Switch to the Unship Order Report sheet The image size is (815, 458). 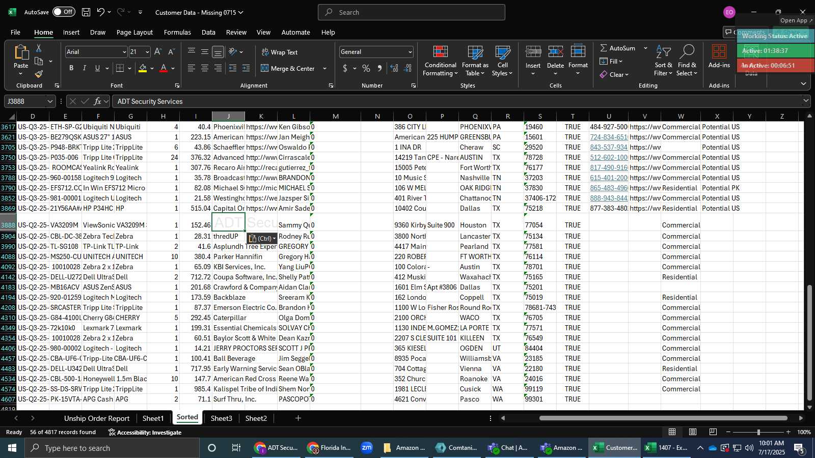pyautogui.click(x=97, y=418)
